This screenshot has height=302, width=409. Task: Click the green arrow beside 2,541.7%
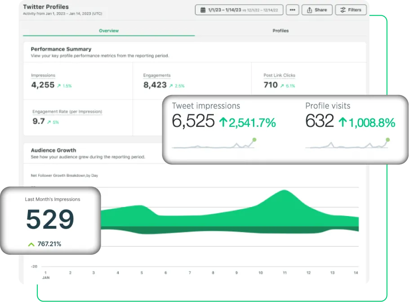[x=223, y=122]
